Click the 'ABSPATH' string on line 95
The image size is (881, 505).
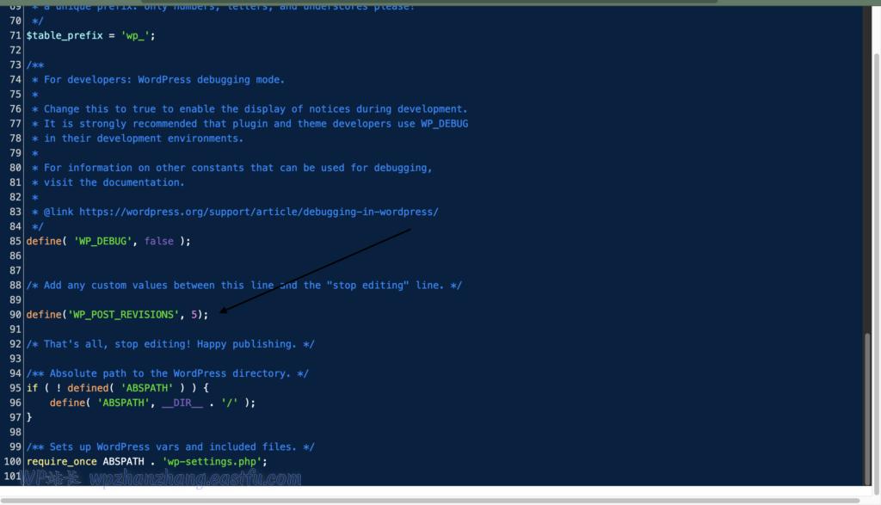[147, 388]
